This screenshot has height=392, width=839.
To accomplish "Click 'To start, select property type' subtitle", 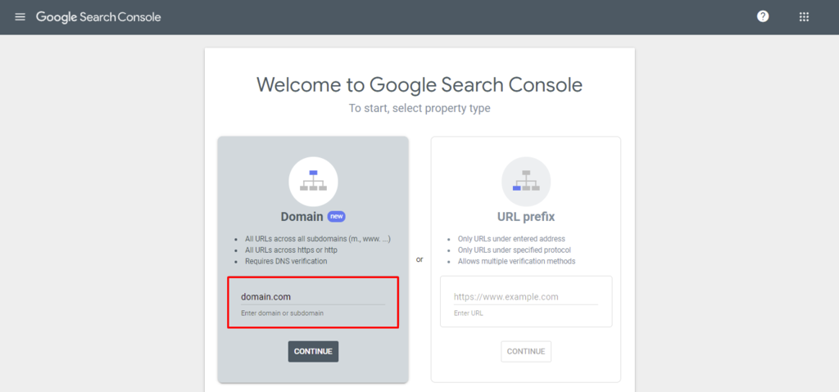I will coord(419,109).
